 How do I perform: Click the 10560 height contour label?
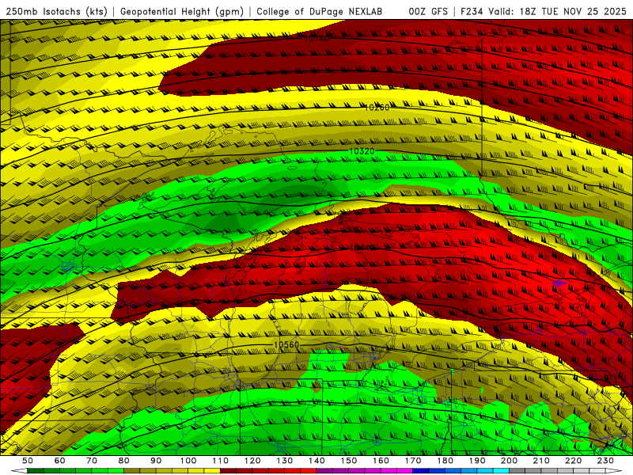click(286, 344)
